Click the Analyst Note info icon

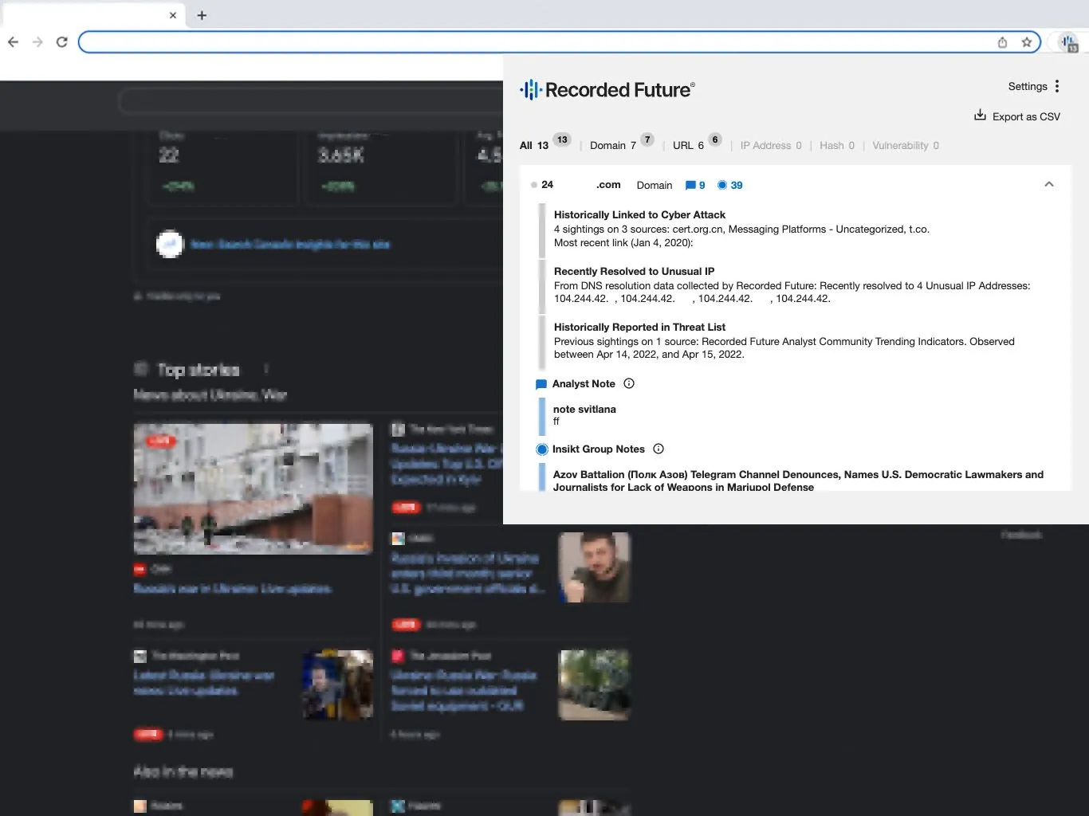tap(629, 383)
